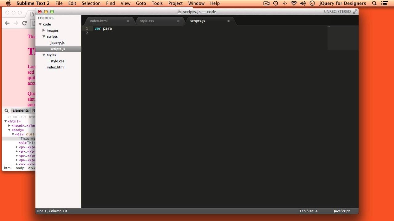Image resolution: width=394 pixels, height=221 pixels.
Task: Click the code editor after 'var para'
Action: click(x=113, y=29)
